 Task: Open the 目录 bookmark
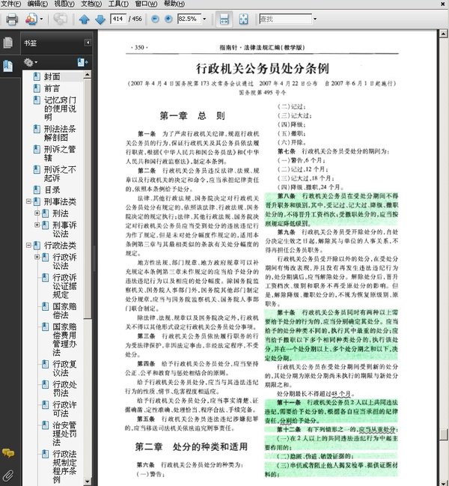click(52, 190)
